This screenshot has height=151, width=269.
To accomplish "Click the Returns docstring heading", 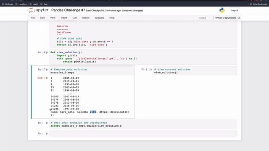I will tap(62, 26).
